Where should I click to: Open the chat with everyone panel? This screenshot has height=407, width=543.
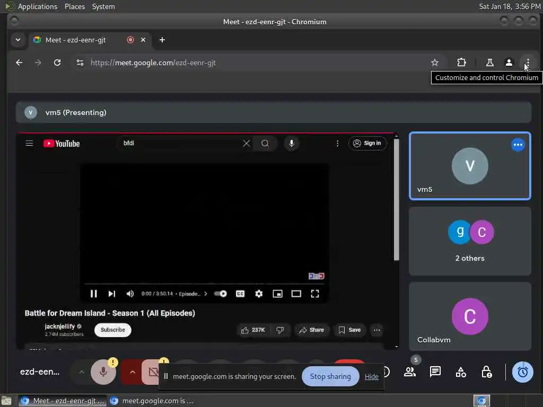[x=435, y=372]
